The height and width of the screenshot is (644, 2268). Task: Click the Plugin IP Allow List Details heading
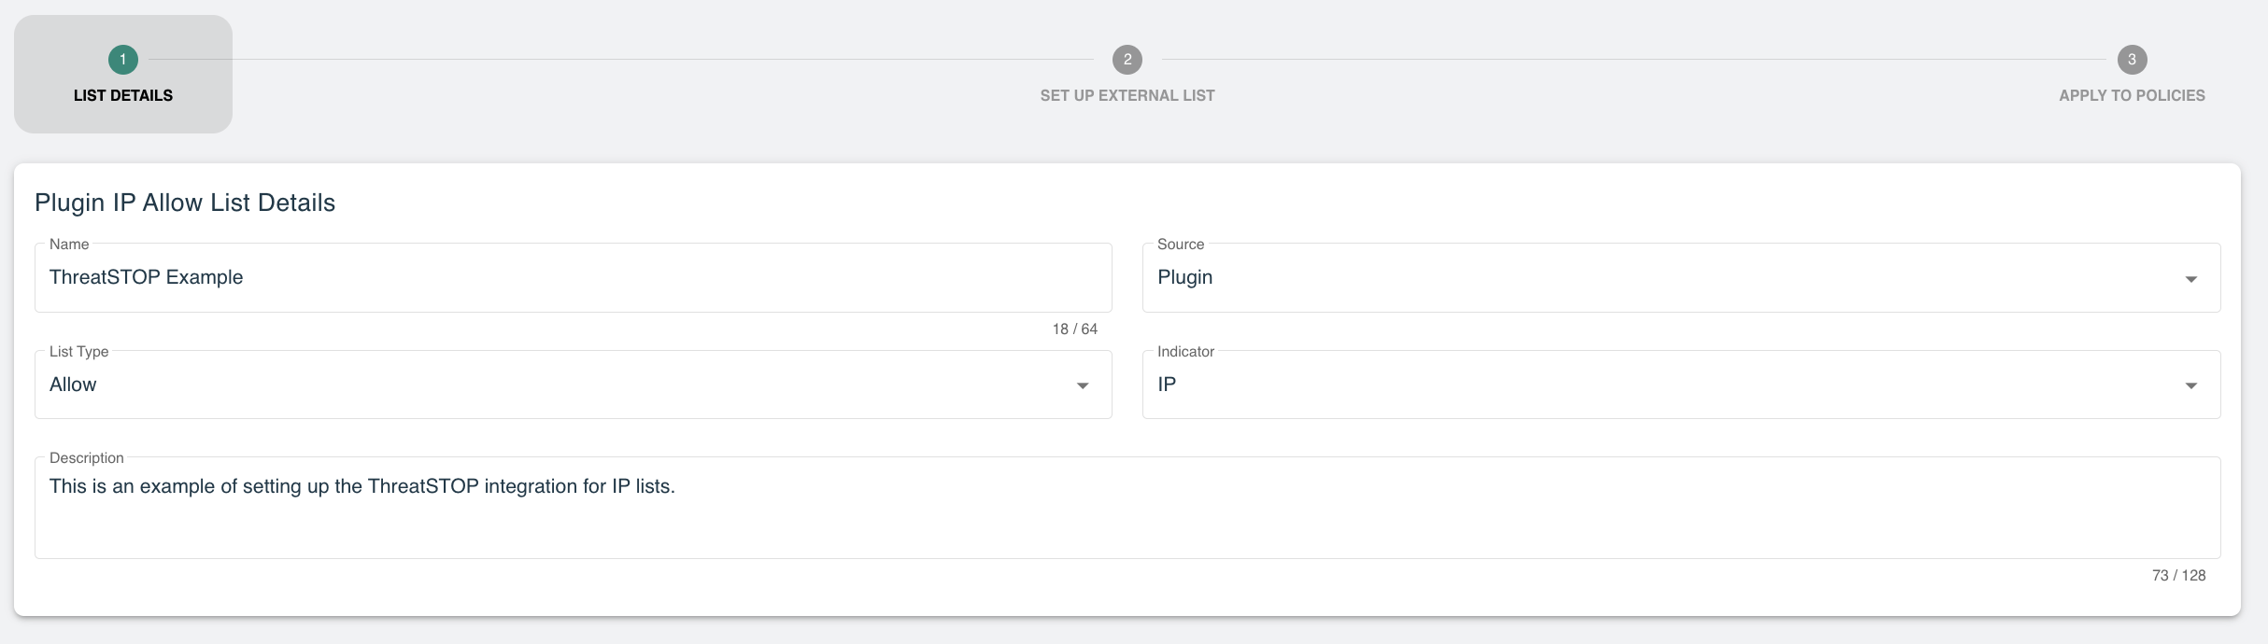pos(185,203)
